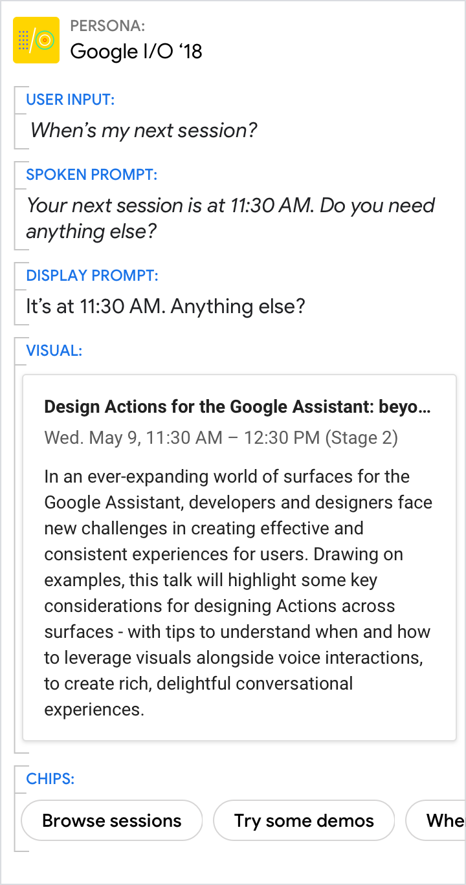Click the Google I/O '18 persona logo
This screenshot has height=885, width=466.
point(36,40)
